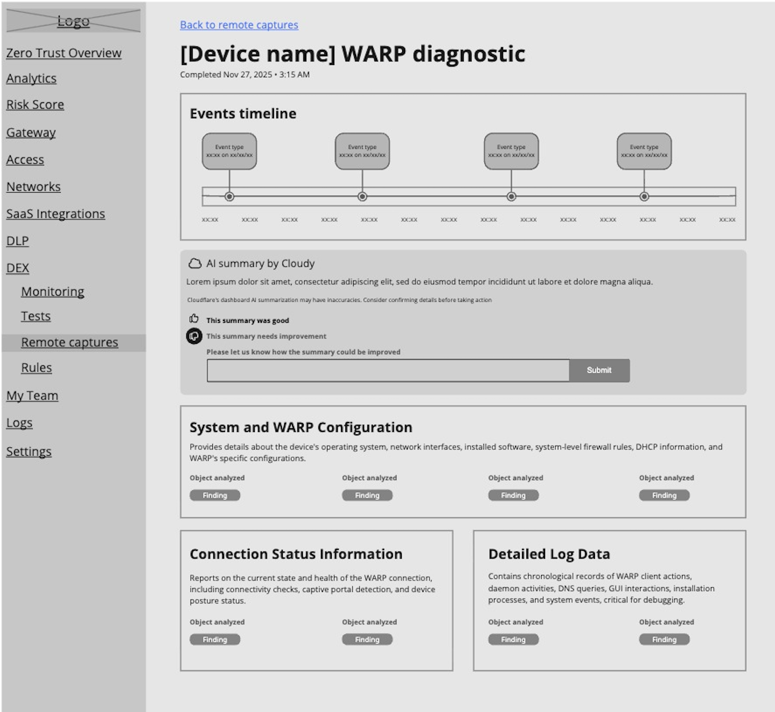
Task: Click the "AI summary by Cloudy" title
Action: (260, 264)
